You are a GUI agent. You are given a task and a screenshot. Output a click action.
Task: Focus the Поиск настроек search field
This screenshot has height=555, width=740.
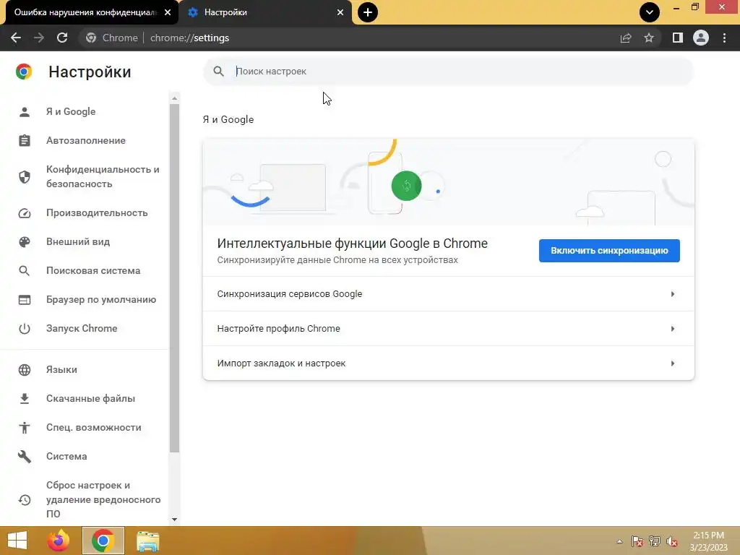[x=448, y=72]
